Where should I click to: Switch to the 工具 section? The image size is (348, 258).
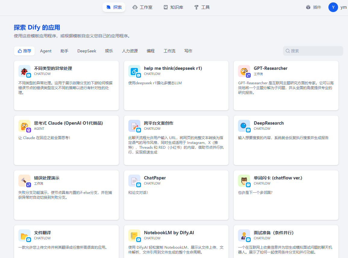click(x=202, y=7)
